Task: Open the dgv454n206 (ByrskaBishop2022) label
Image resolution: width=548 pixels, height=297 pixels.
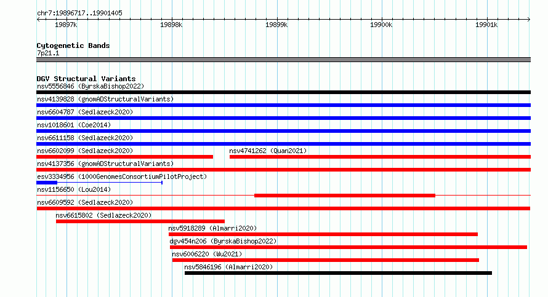Action: click(x=223, y=241)
